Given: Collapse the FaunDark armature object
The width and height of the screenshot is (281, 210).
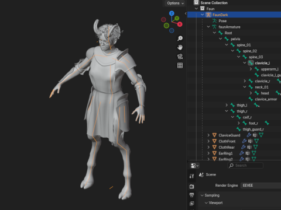Looking at the screenshot, I should click(202, 15).
